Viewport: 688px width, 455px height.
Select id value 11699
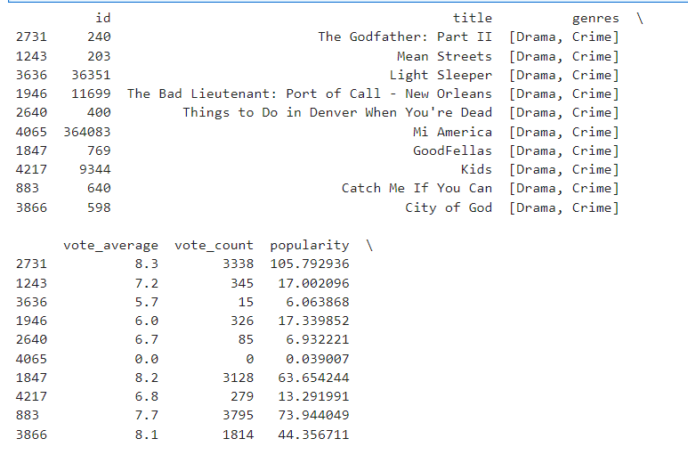coord(91,93)
